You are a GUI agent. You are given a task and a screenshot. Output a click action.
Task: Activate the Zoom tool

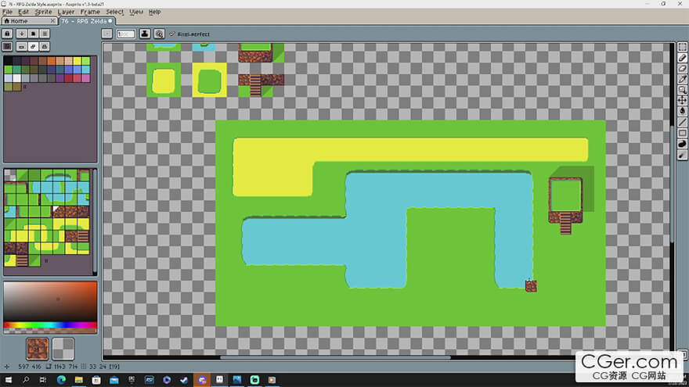coord(682,90)
